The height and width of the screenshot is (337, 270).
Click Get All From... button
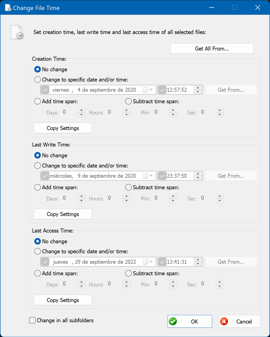[x=212, y=48]
